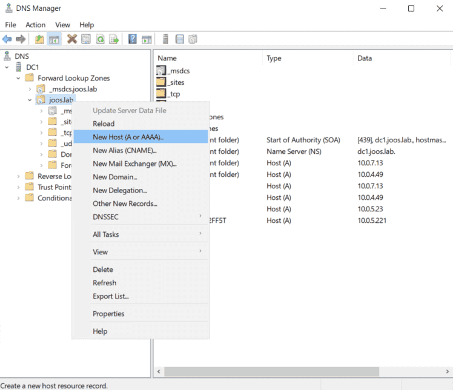Open the Help menu in the menu bar
The width and height of the screenshot is (453, 390).
point(87,25)
